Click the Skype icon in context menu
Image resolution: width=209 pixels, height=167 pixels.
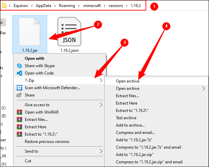[19, 66]
